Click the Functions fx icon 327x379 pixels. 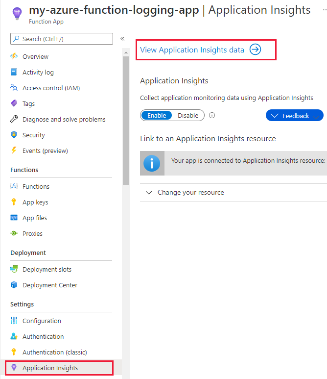[14, 186]
